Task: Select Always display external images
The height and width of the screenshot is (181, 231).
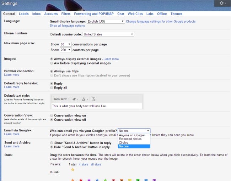Action: pyautogui.click(x=52, y=59)
